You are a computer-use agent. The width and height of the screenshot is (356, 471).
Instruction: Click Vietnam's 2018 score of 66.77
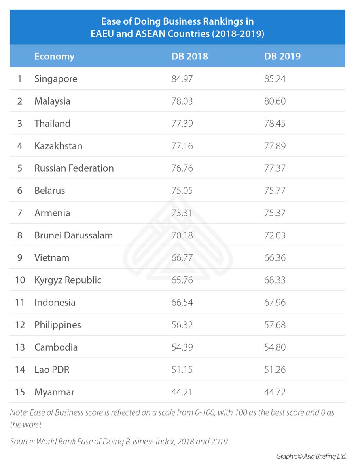point(182,258)
